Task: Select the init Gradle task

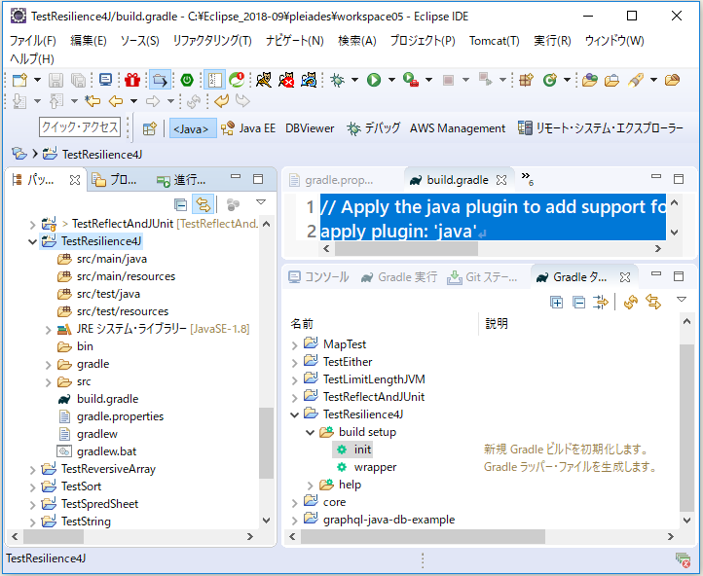Action: [362, 450]
